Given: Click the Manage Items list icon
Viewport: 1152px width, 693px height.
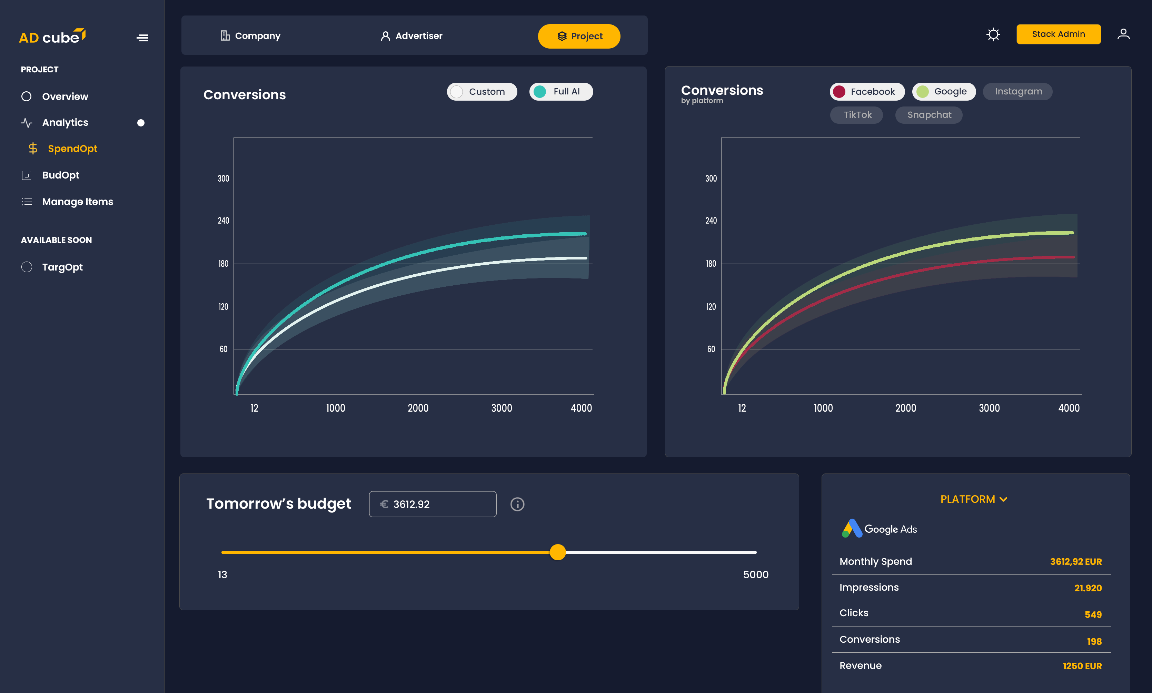Looking at the screenshot, I should [x=27, y=202].
